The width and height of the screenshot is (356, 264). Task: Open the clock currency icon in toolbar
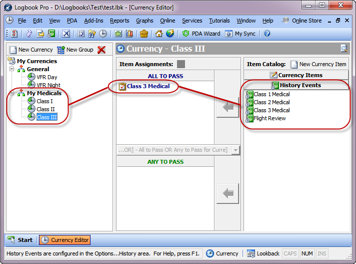point(103,34)
